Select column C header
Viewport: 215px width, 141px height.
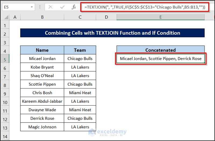pyautogui.click(x=80, y=17)
